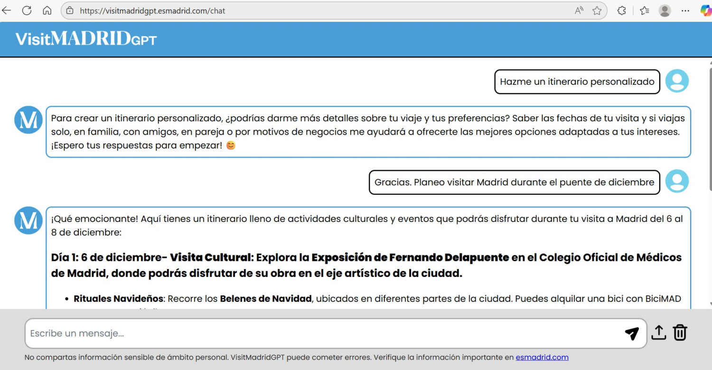Image resolution: width=712 pixels, height=370 pixels.
Task: Open the Copilot icon in browser toolbar
Action: [x=705, y=10]
